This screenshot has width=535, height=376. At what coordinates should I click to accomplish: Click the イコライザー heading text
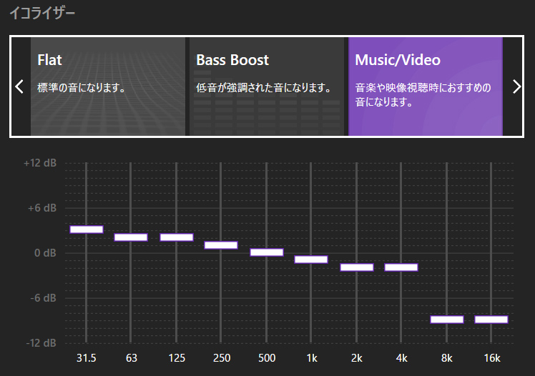(x=42, y=14)
